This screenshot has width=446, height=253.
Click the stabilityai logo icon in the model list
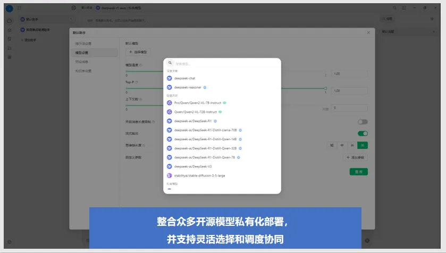[169, 175]
